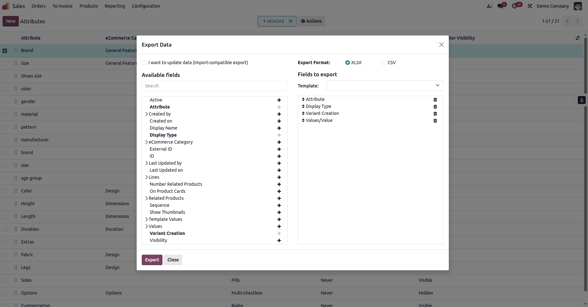
Task: Open the Orders menu
Action: tap(38, 6)
